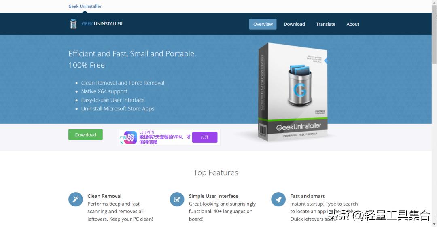
Task: Click the purple 打开 ad button
Action: click(205, 137)
